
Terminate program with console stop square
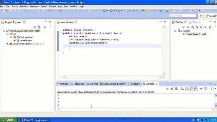[x=167, y=89]
